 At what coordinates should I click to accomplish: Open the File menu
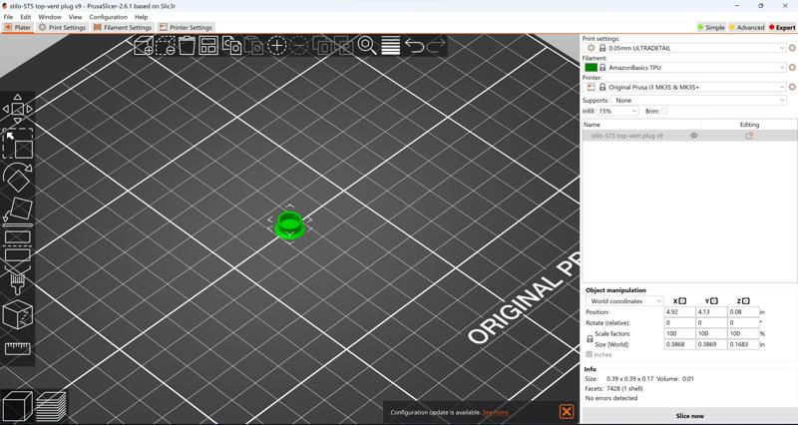(x=8, y=17)
